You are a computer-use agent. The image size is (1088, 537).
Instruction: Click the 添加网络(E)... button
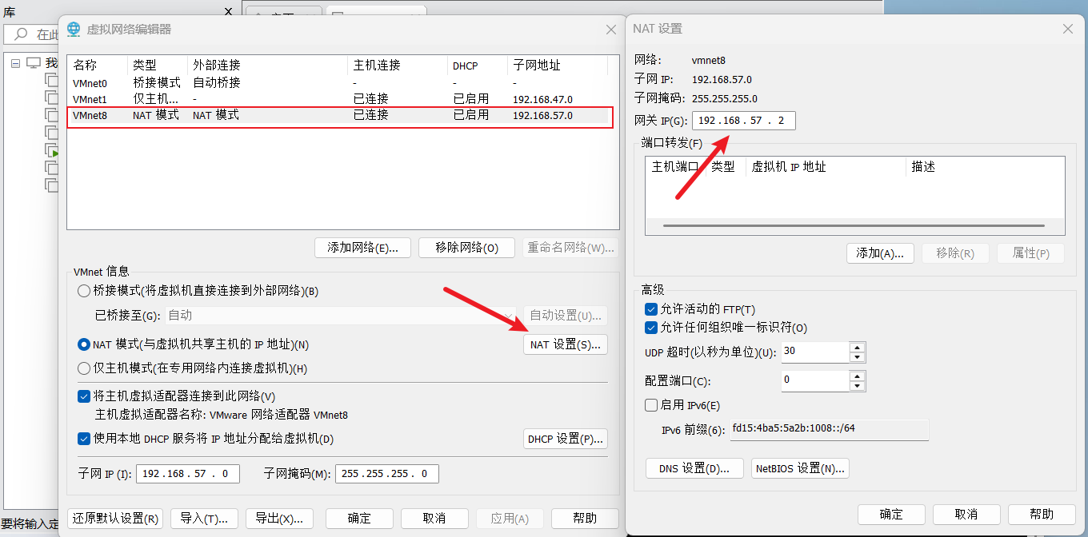(362, 248)
